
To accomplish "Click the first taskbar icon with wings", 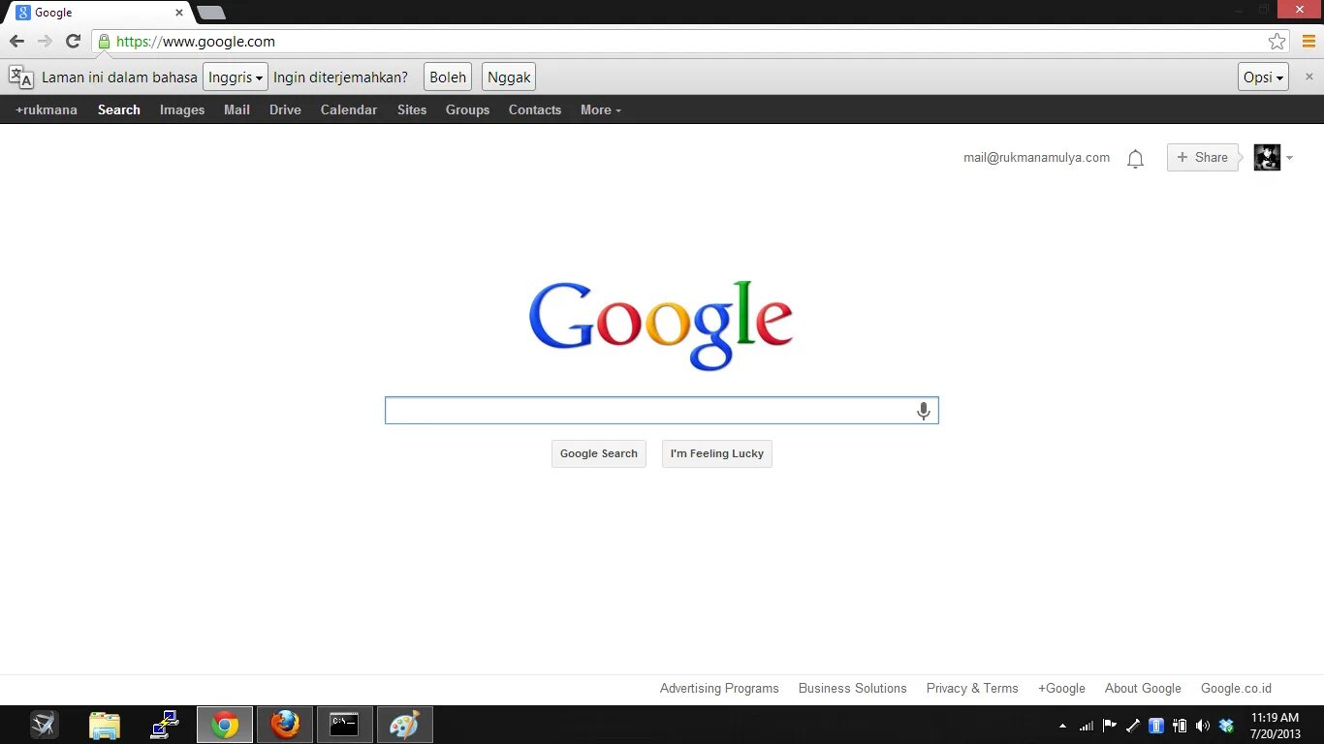I will coord(45,725).
